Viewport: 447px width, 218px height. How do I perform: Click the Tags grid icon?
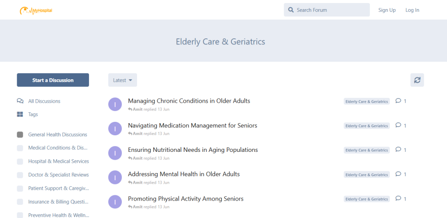[x=20, y=114]
